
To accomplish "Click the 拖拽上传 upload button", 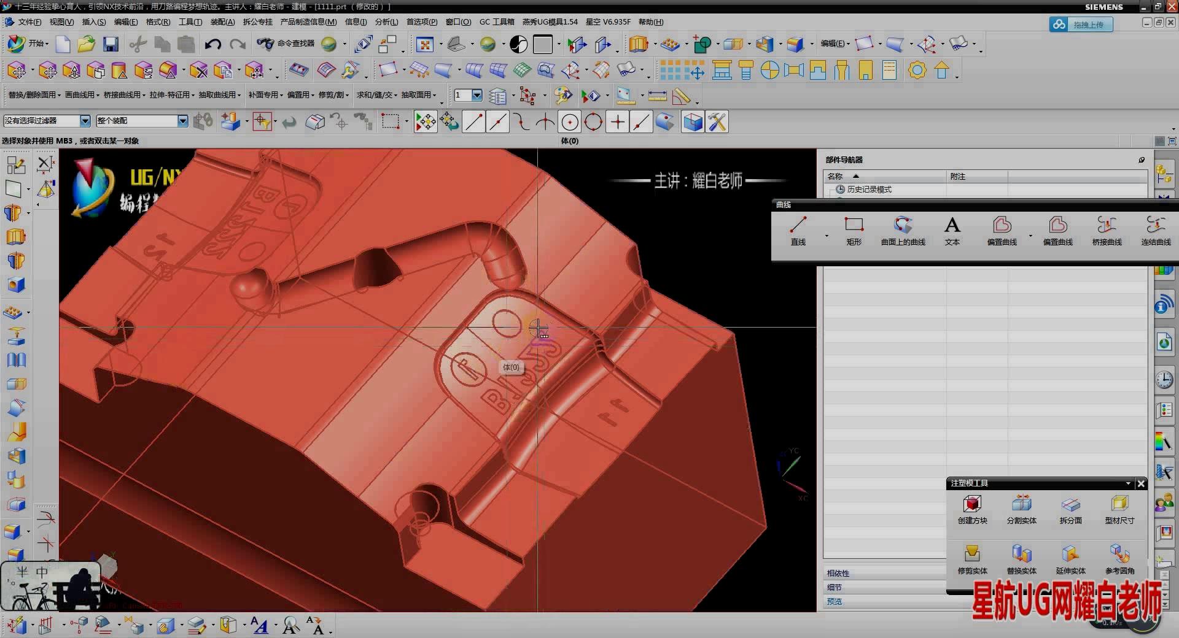I will point(1081,25).
